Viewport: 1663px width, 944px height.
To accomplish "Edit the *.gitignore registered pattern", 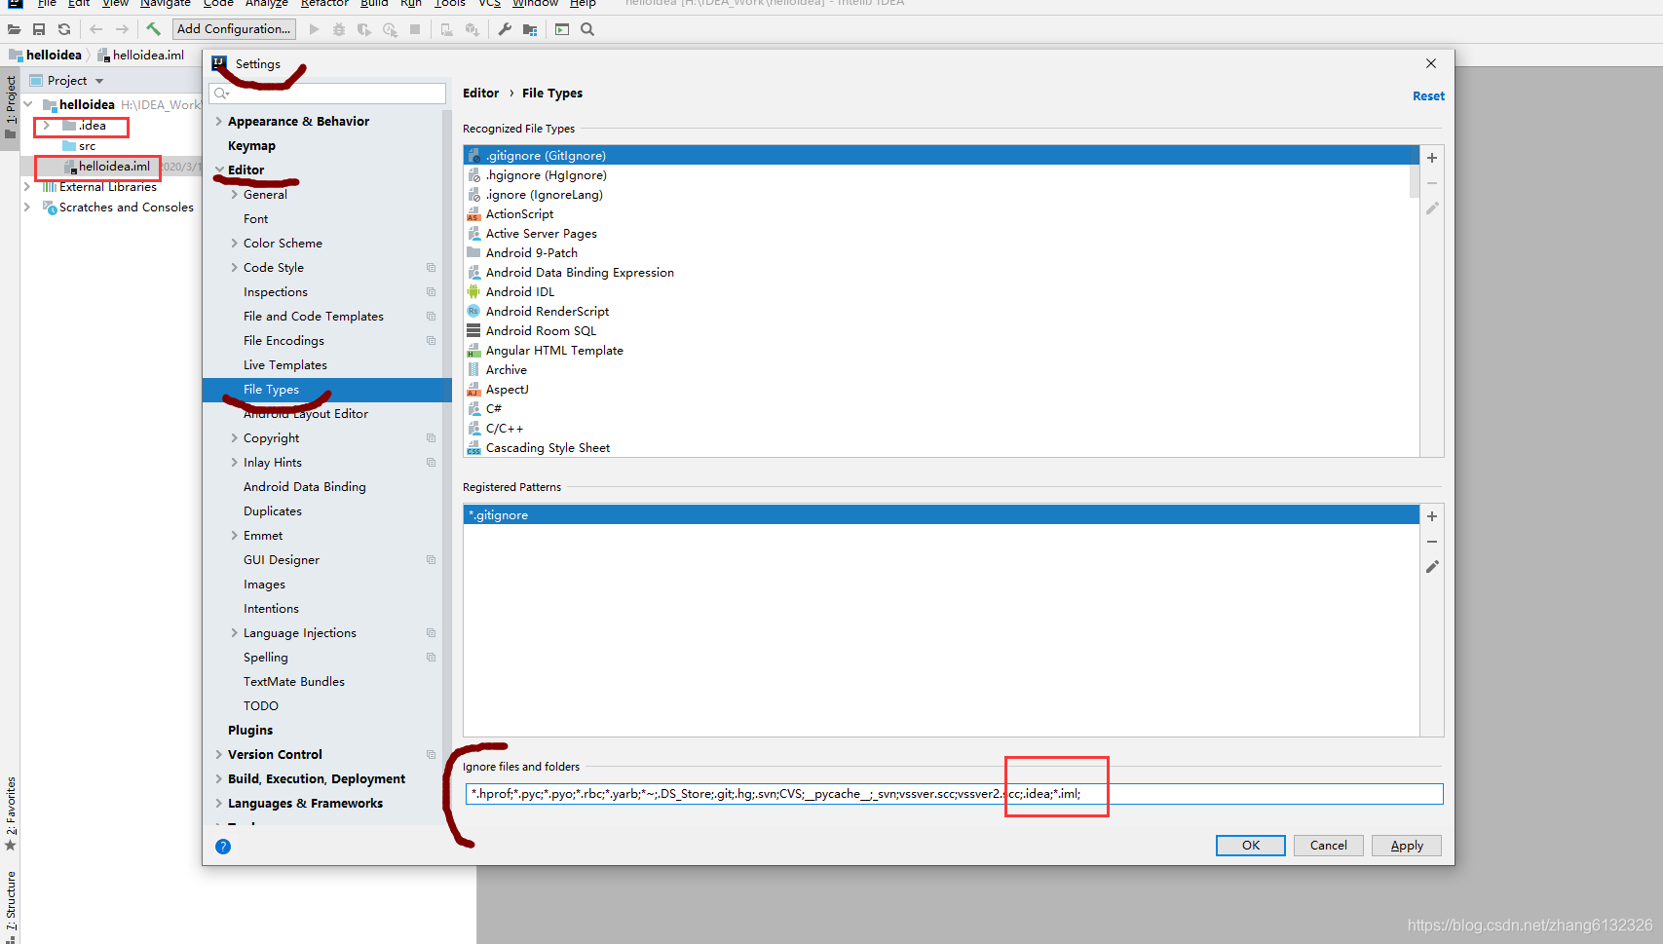I will [x=1432, y=567].
